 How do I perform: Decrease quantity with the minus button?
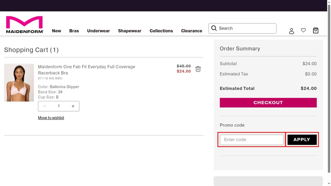[x=44, y=106]
